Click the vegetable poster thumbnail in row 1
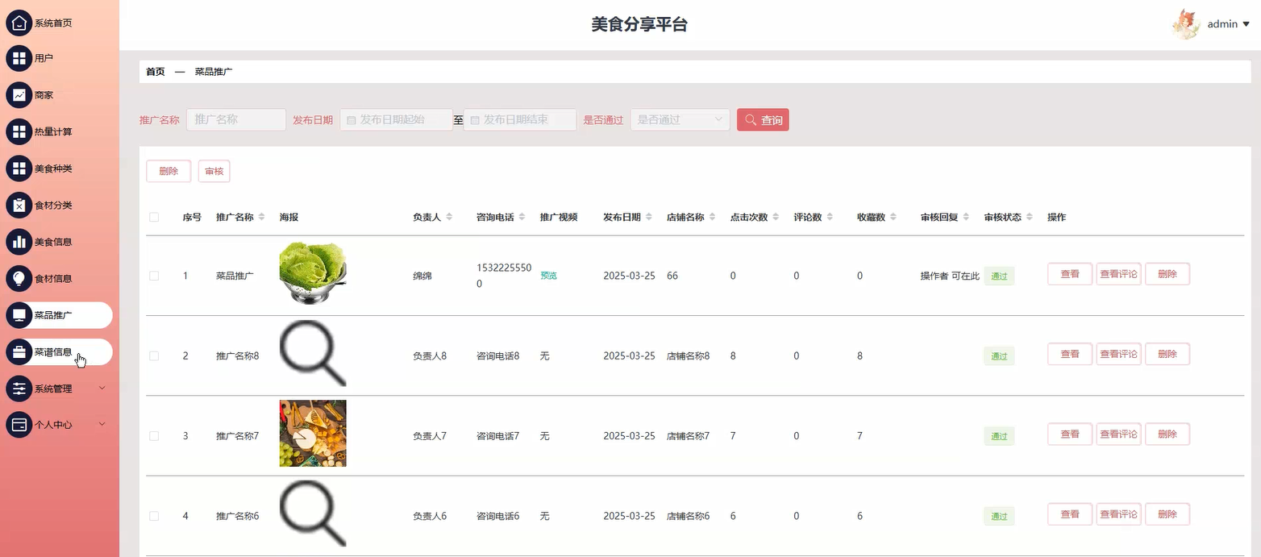This screenshot has height=557, width=1261. 313,275
